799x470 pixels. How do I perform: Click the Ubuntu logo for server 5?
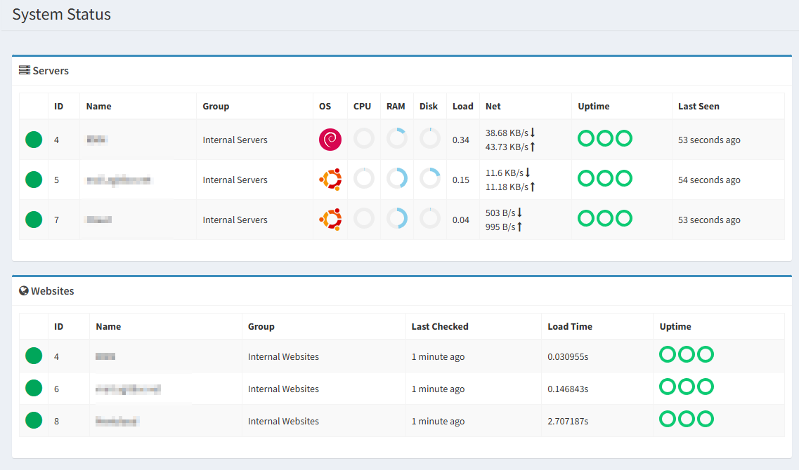pyautogui.click(x=330, y=179)
